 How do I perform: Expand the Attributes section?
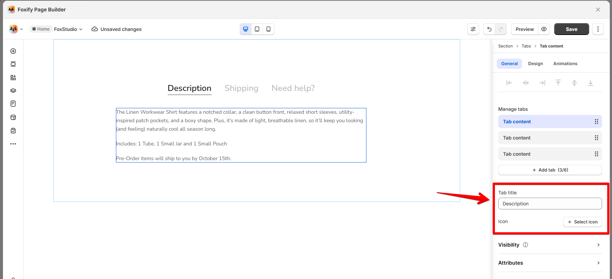[550, 263]
